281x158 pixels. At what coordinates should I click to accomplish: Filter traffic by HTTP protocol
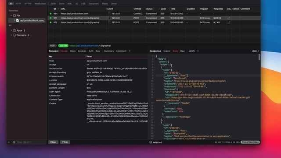[x=18, y=4]
